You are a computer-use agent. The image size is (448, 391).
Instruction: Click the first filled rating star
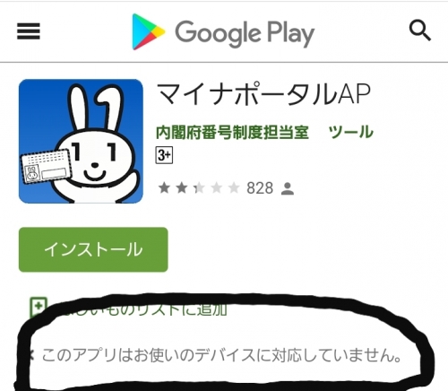pyautogui.click(x=164, y=188)
